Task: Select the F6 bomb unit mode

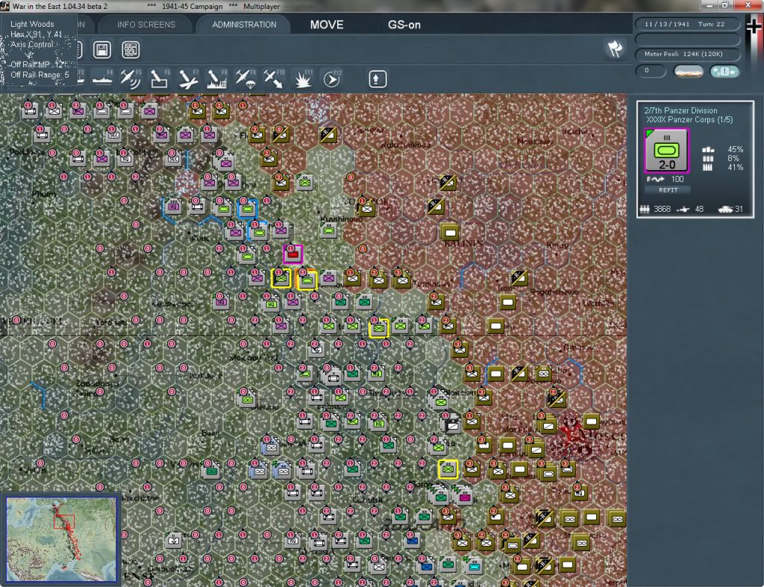Action: [159, 79]
